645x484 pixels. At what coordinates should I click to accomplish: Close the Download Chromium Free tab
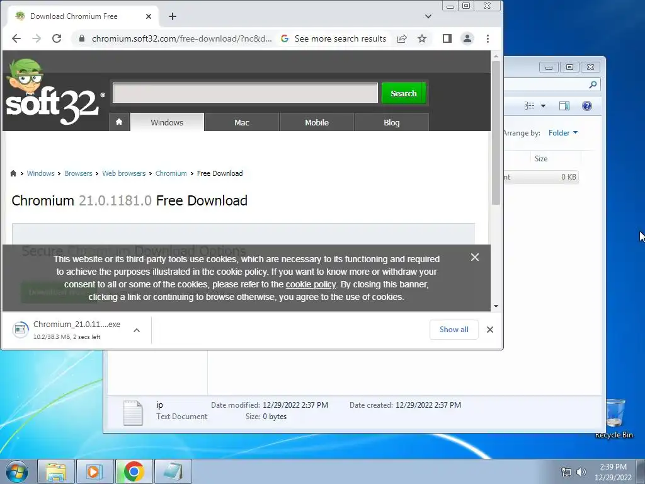pos(149,16)
